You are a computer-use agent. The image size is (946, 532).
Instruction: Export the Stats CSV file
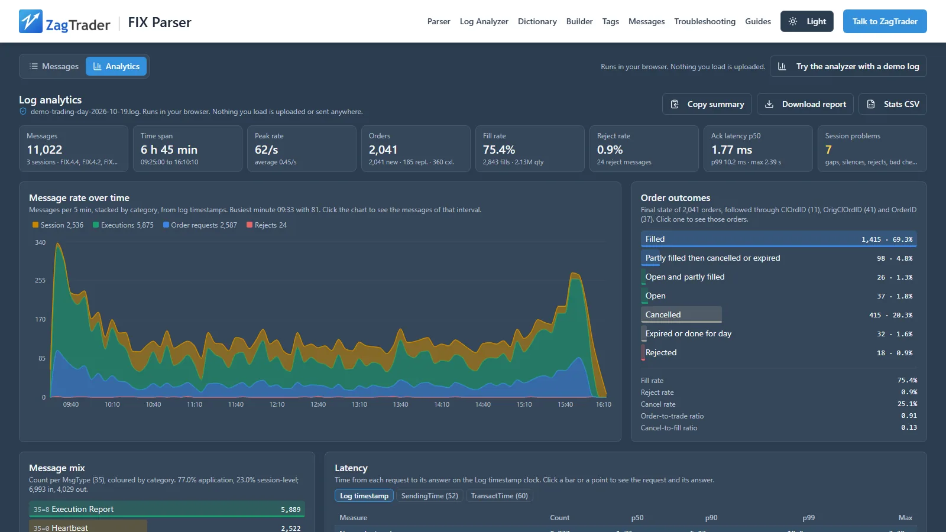pos(893,104)
